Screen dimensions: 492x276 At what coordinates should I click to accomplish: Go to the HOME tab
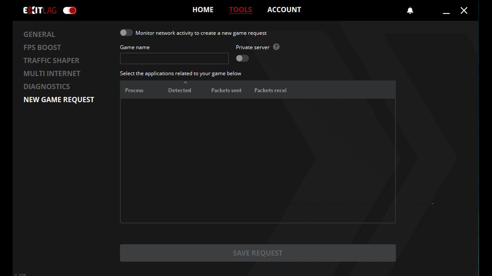click(x=203, y=10)
